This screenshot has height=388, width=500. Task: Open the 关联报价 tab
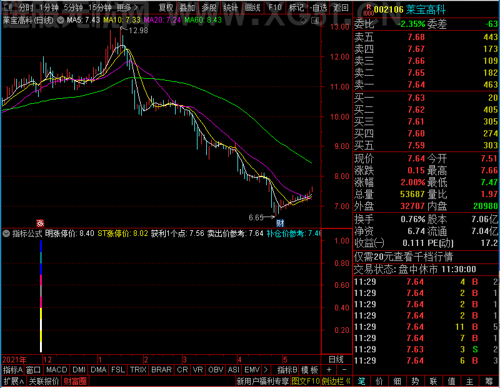[44, 381]
